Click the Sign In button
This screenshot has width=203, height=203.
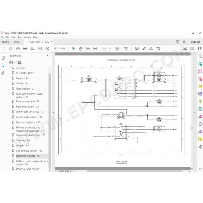(195, 42)
